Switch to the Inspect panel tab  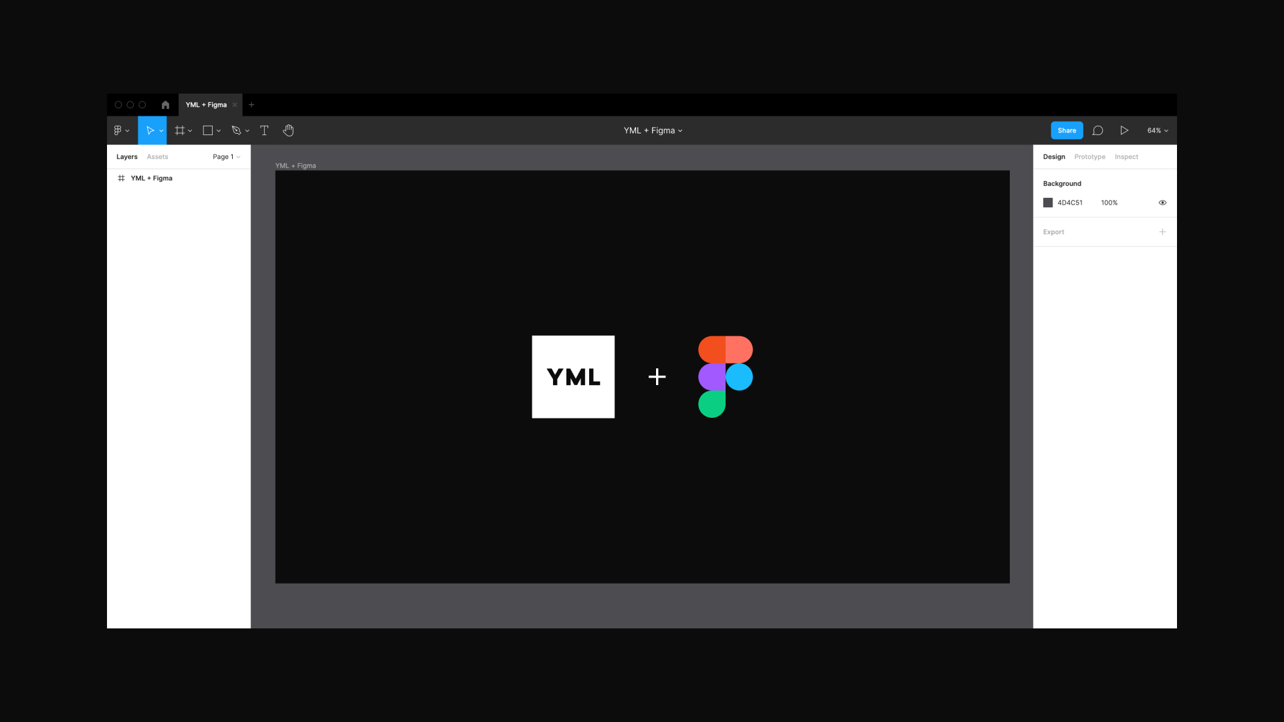click(1126, 157)
